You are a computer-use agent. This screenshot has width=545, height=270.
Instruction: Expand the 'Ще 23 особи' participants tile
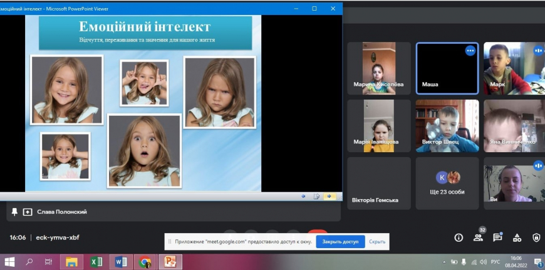[447, 183]
